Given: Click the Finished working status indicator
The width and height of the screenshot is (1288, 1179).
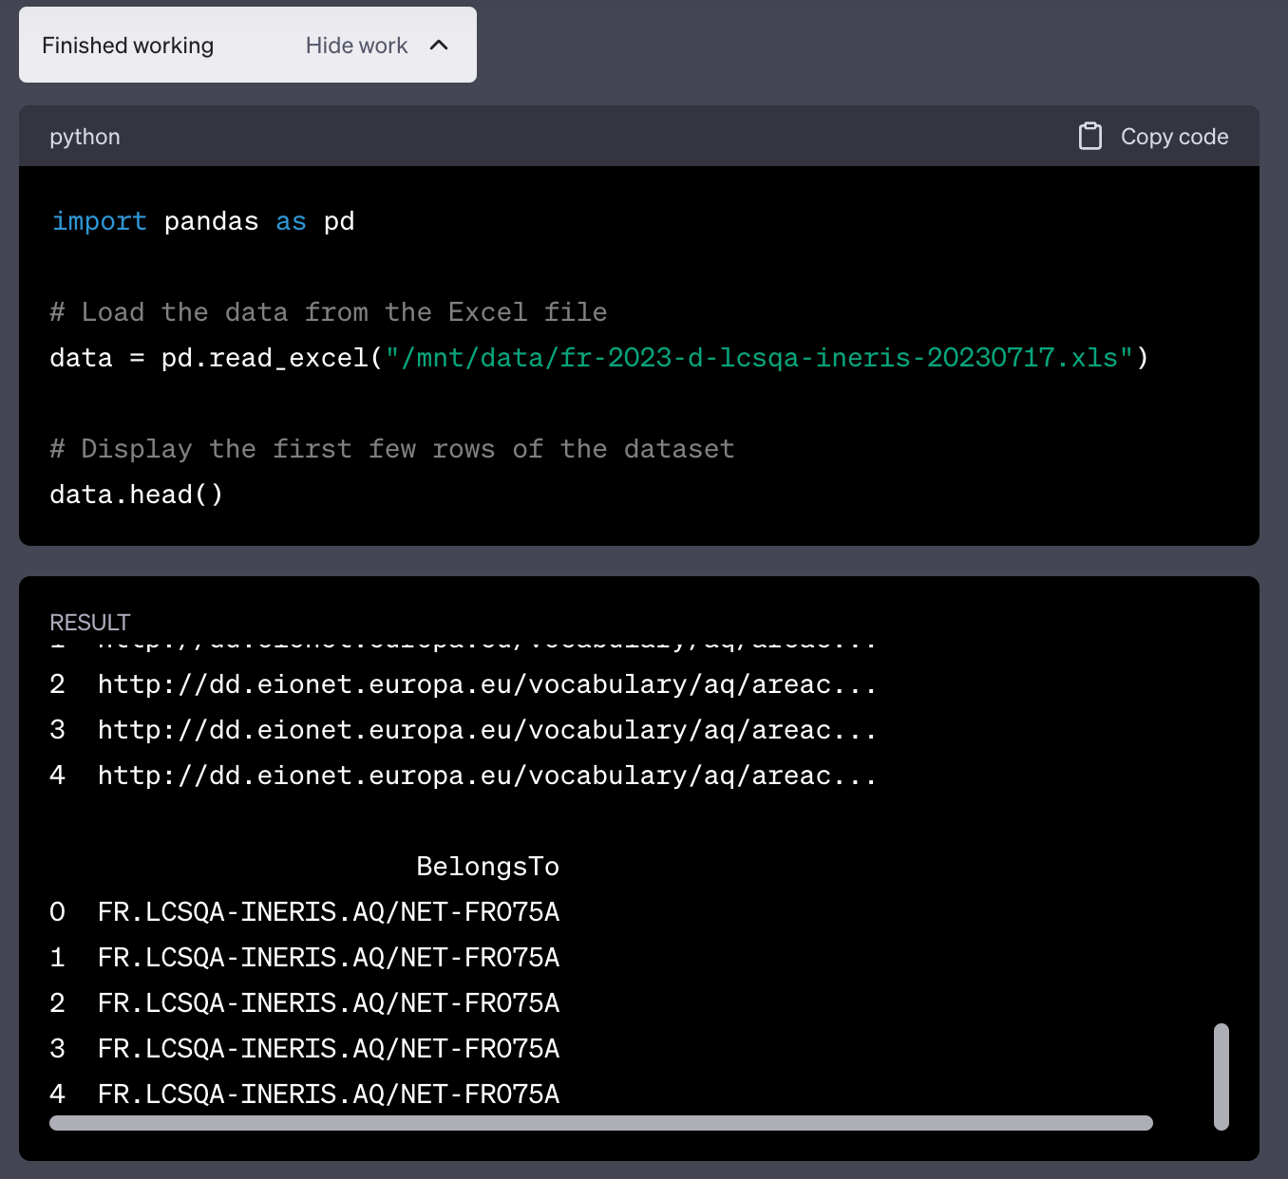Looking at the screenshot, I should point(127,45).
